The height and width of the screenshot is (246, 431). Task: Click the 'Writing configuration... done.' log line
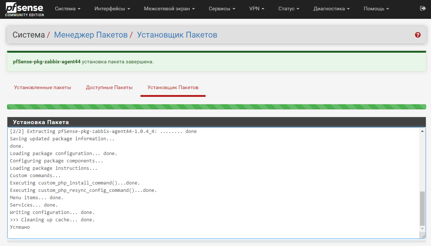click(x=52, y=212)
